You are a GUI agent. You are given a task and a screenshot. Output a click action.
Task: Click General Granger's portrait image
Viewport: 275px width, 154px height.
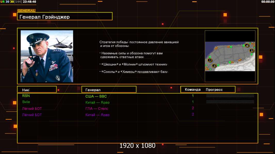tap(47, 56)
